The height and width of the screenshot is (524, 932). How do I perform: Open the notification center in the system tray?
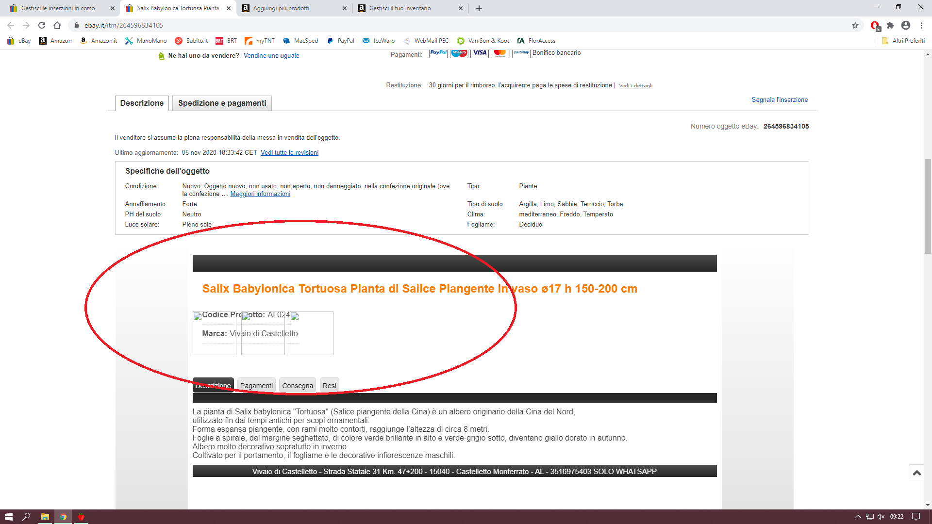pos(916,517)
